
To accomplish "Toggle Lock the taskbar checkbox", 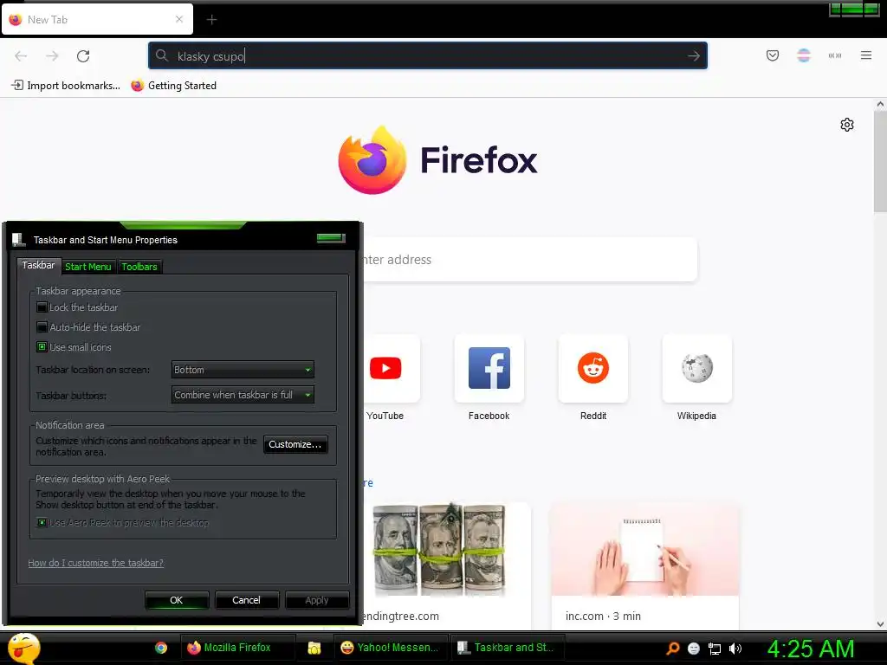I will 42,307.
